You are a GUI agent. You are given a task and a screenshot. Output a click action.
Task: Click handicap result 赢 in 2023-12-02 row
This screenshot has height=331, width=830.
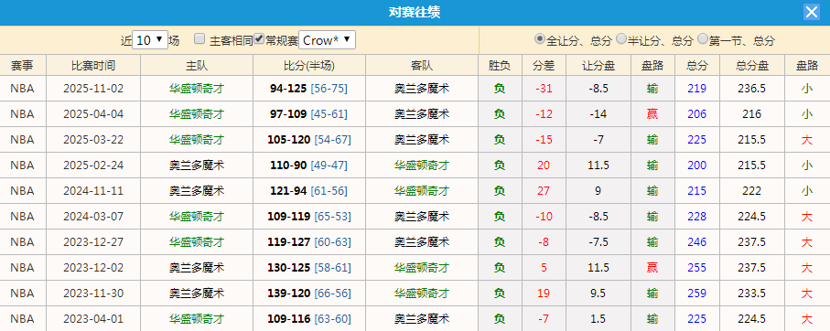click(652, 268)
